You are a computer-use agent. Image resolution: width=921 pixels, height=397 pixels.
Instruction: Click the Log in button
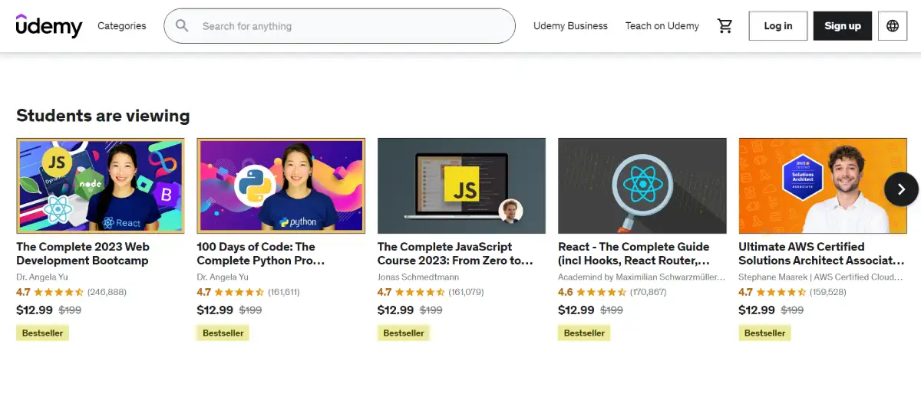[x=778, y=26]
